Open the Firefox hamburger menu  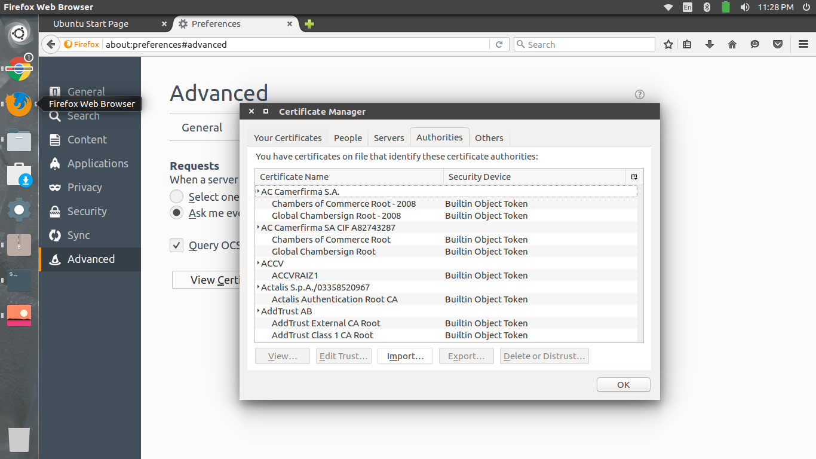click(x=803, y=44)
